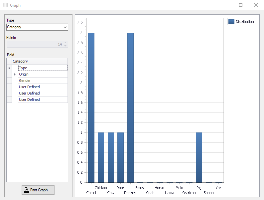
Task: Click the Cow bar in the chart
Action: point(111,157)
